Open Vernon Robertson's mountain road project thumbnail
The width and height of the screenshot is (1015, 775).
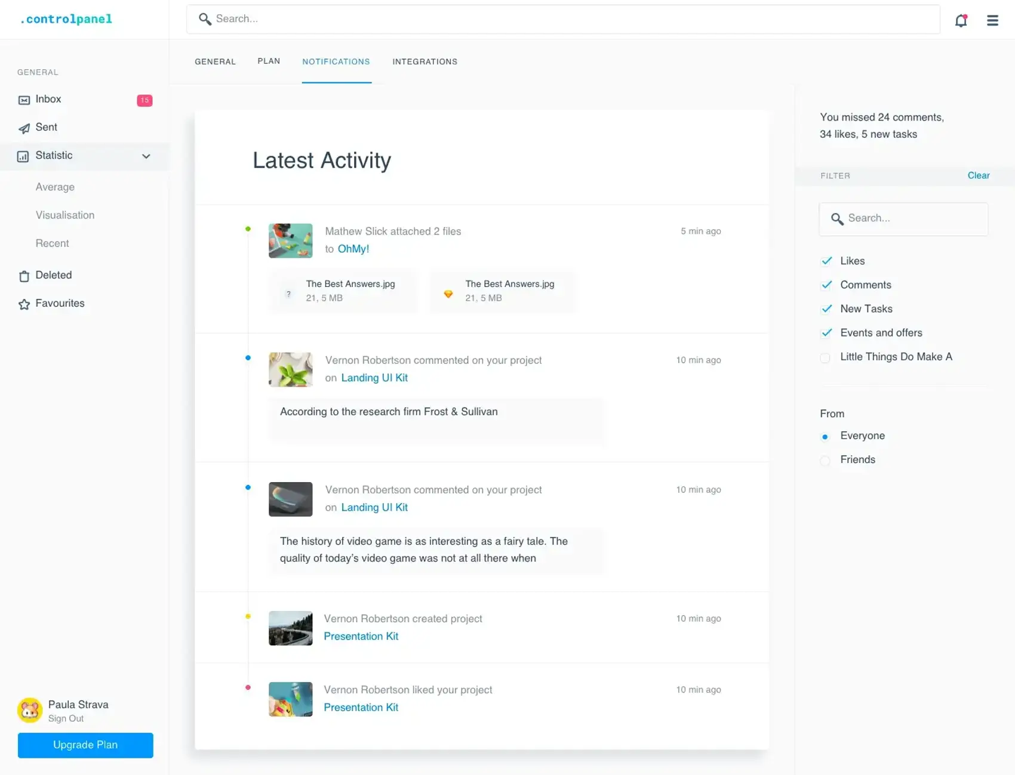coord(291,628)
